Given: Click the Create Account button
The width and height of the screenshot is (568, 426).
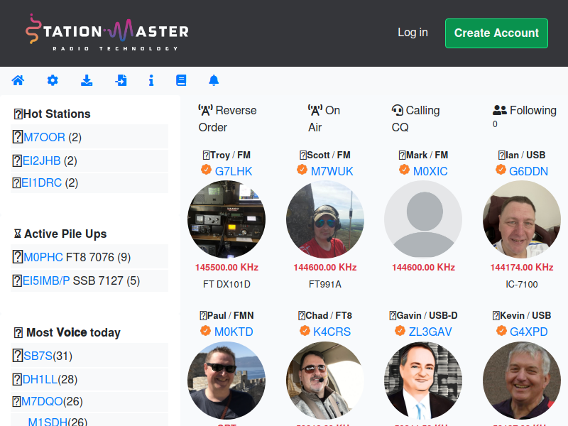Looking at the screenshot, I should pyautogui.click(x=496, y=33).
